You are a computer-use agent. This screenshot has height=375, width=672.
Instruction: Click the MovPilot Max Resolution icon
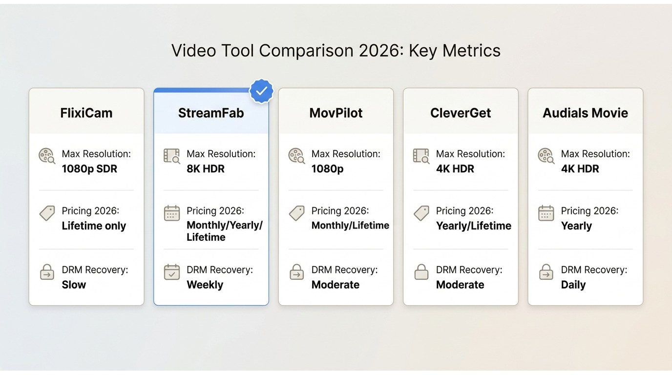(x=297, y=156)
